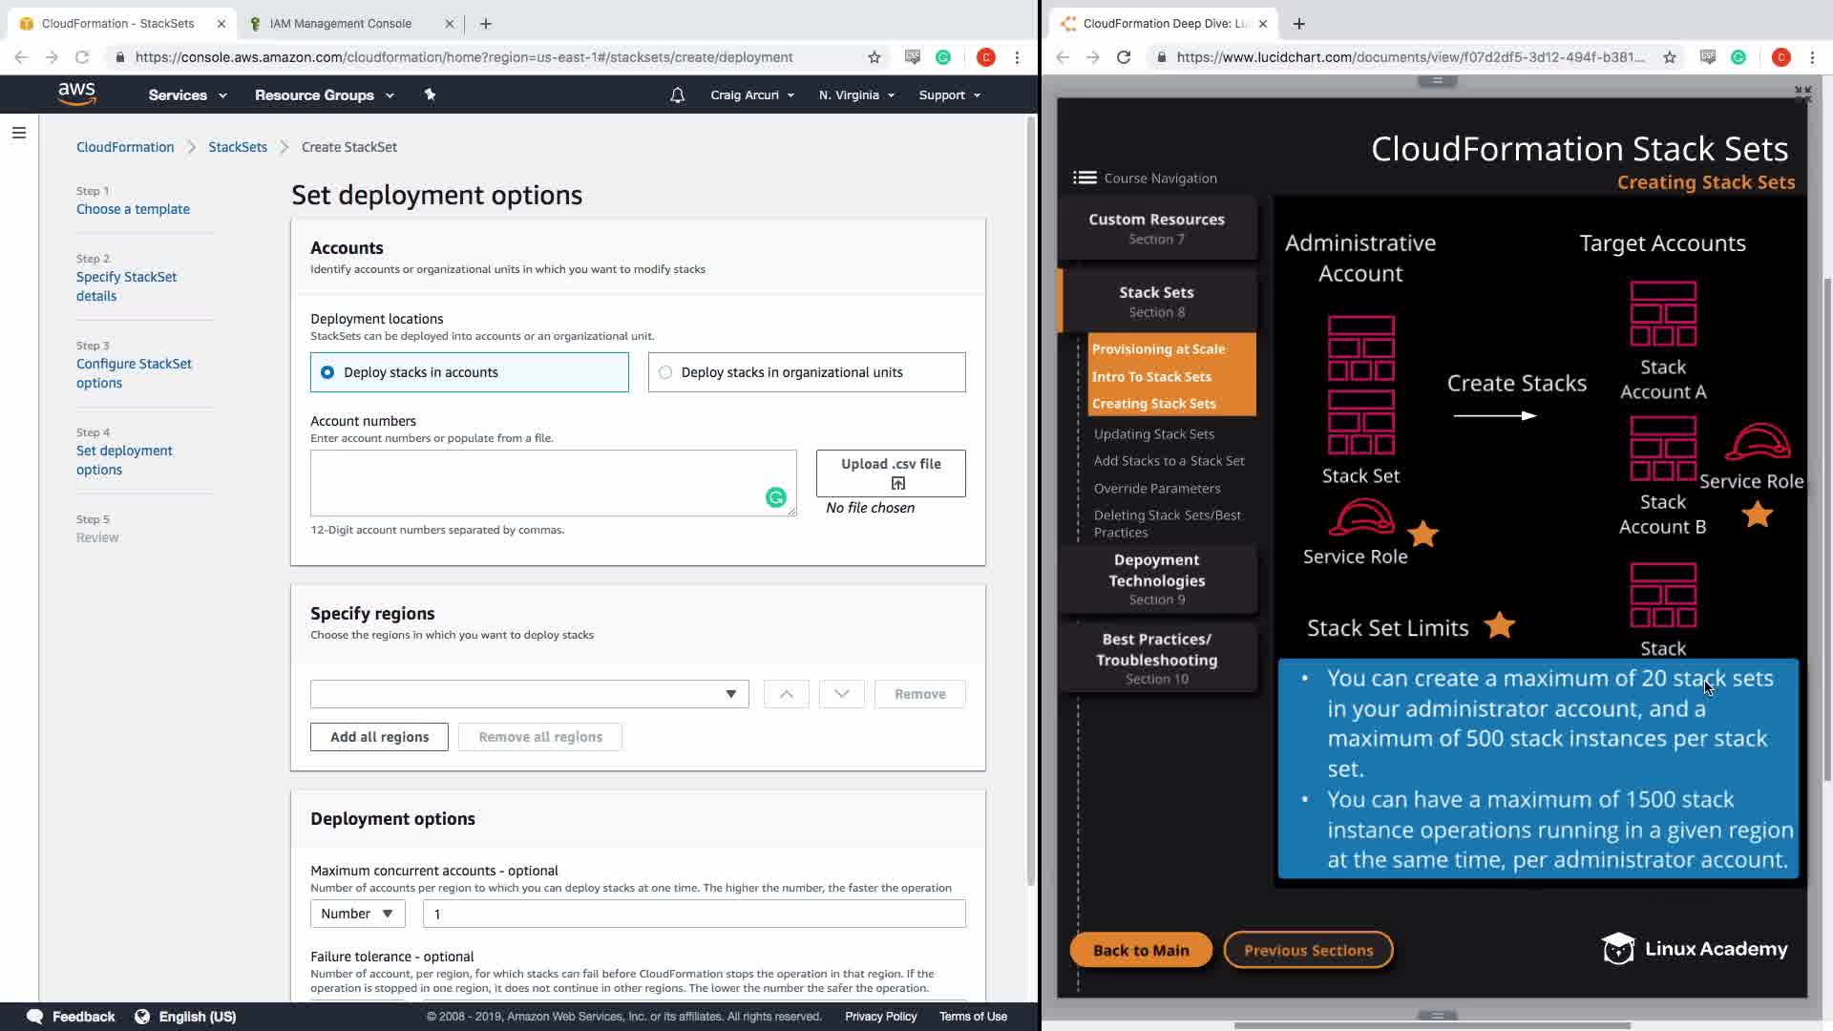Click the AWS logo home icon
Screen dimensions: 1833x1031
click(76, 94)
